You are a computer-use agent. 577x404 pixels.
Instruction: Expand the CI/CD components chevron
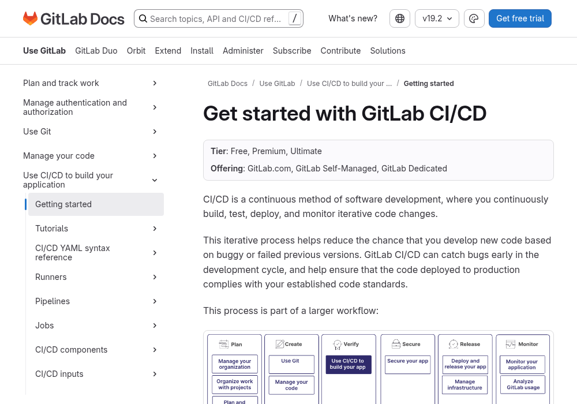pyautogui.click(x=155, y=350)
